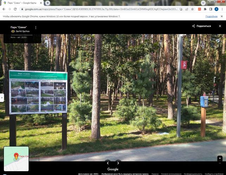Open photo options three-dot menu

(x=36, y=27)
